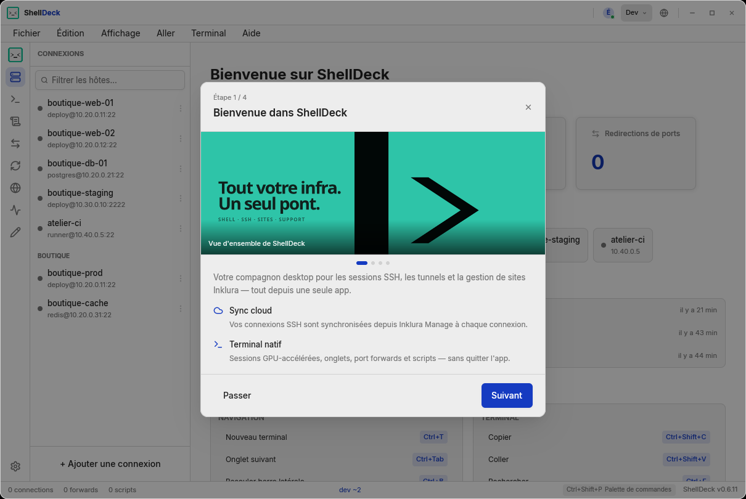Image resolution: width=746 pixels, height=499 pixels.
Task: Open the Aide menu
Action: click(x=252, y=33)
